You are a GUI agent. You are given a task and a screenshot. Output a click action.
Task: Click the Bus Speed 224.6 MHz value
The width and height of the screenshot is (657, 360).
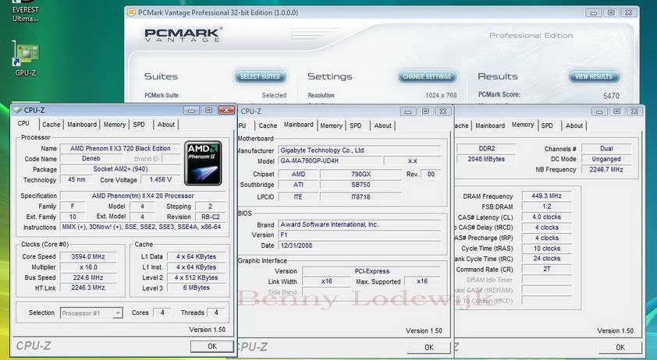[88, 277]
